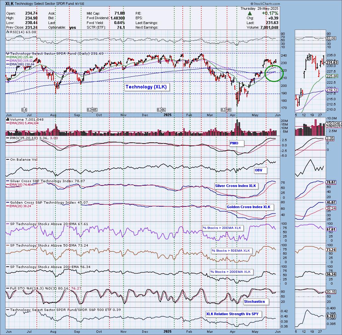Click the SCTR (ETF) value 74.1
The width and height of the screenshot is (342, 335).
coord(121,27)
